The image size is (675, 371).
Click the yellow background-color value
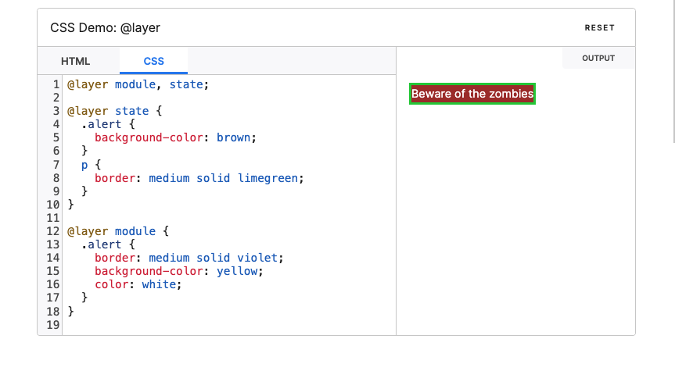(x=237, y=271)
